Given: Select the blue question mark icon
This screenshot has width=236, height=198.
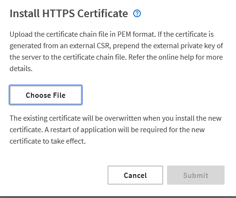Looking at the screenshot, I should pyautogui.click(x=137, y=13).
